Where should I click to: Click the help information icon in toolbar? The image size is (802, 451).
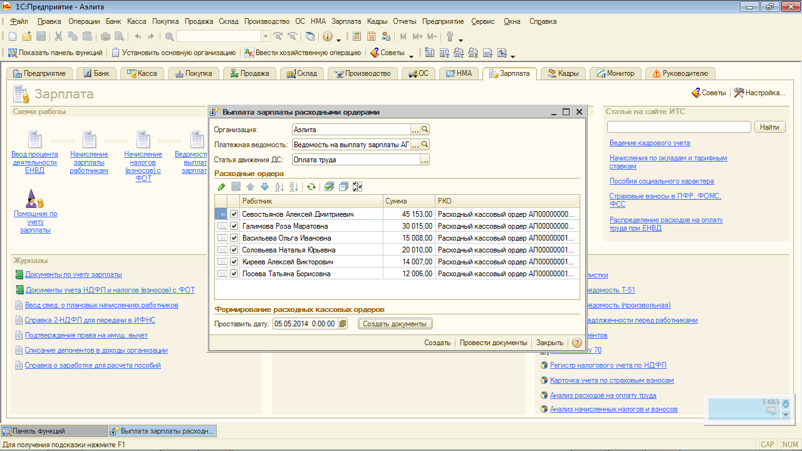click(x=327, y=36)
